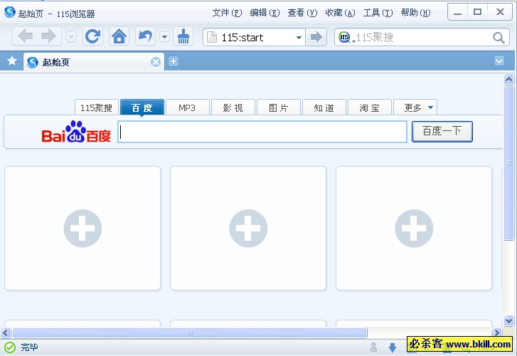Select the 淘宝 search tab
Image resolution: width=517 pixels, height=356 pixels.
pyautogui.click(x=369, y=108)
